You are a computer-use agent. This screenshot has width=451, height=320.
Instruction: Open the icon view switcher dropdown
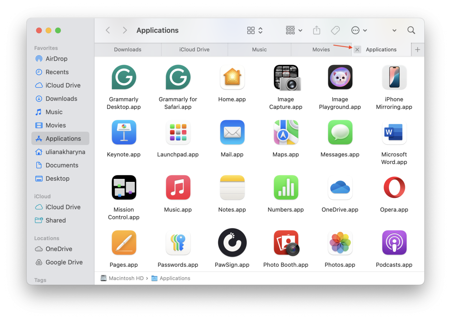point(255,30)
